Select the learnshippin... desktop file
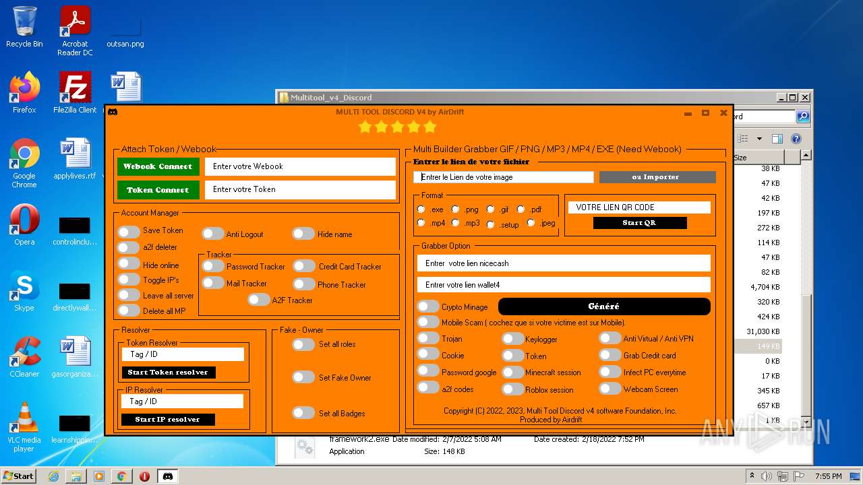This screenshot has width=863, height=485. click(x=75, y=429)
